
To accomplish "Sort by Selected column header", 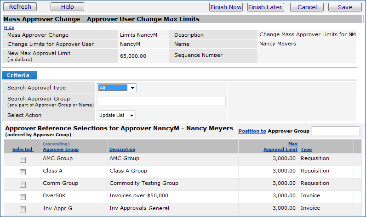I will 22,150.
